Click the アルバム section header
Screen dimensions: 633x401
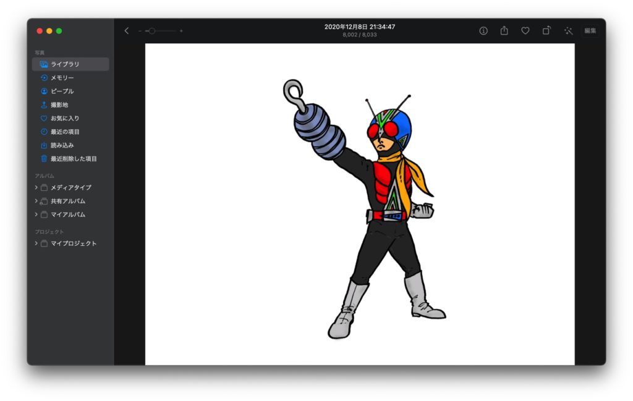click(45, 176)
